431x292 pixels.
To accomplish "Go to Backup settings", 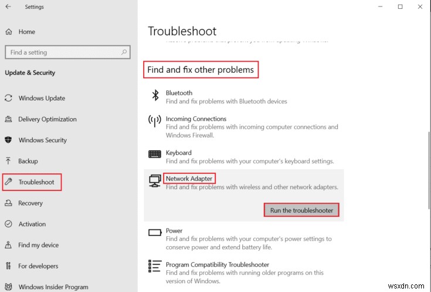I will click(28, 161).
